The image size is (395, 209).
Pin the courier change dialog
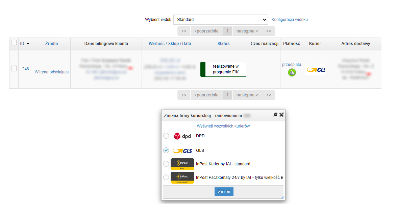click(275, 115)
